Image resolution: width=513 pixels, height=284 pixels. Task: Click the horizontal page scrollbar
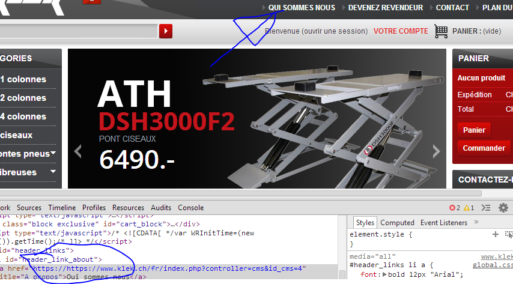tap(240, 193)
